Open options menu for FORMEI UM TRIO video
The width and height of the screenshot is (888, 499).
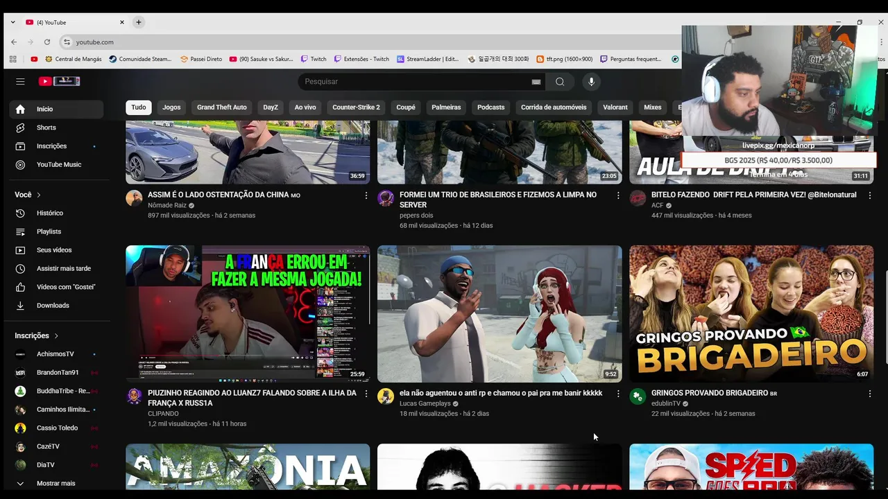[618, 195]
